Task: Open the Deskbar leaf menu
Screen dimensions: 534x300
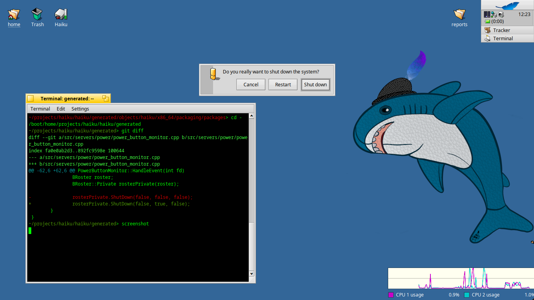Action: (507, 5)
